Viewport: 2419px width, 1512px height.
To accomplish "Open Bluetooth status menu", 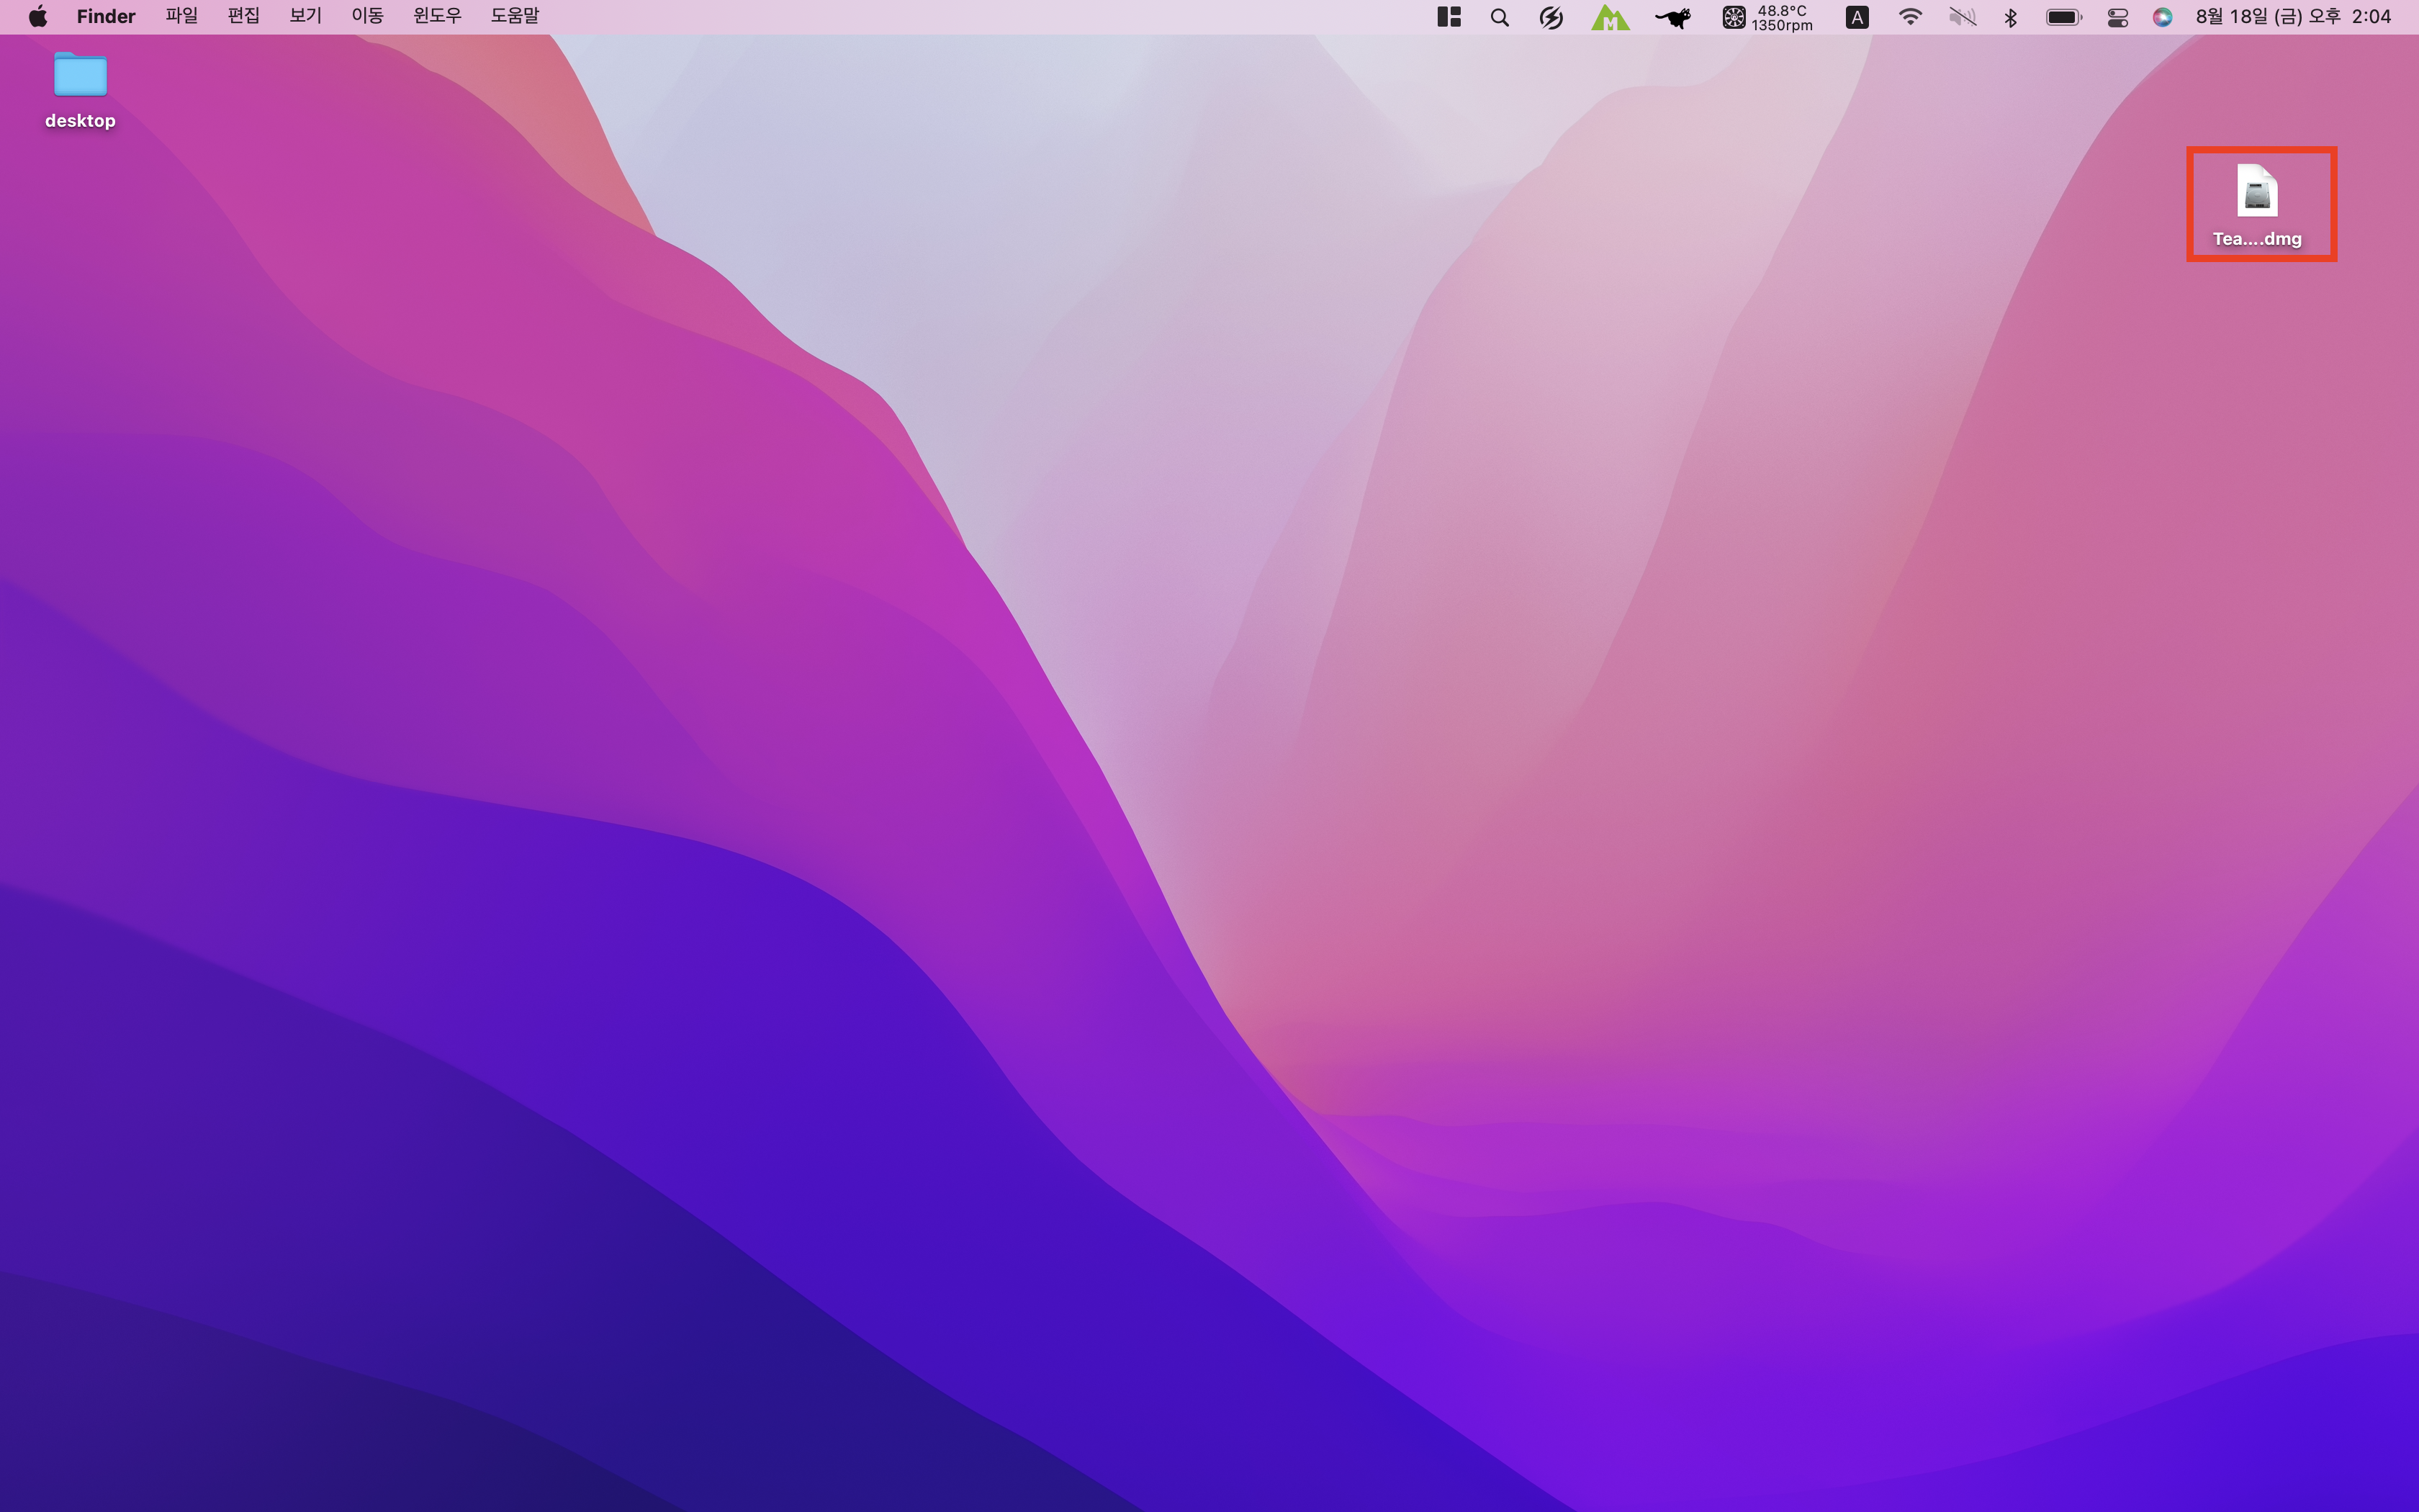I will pos(2012,17).
